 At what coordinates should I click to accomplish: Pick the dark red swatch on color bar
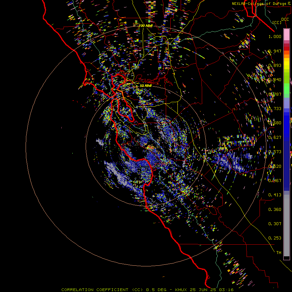click(x=286, y=48)
